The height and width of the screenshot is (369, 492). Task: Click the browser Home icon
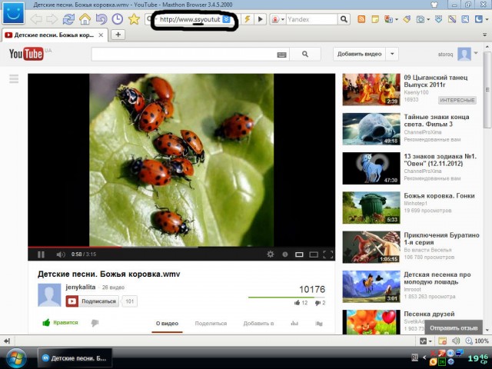coord(85,18)
